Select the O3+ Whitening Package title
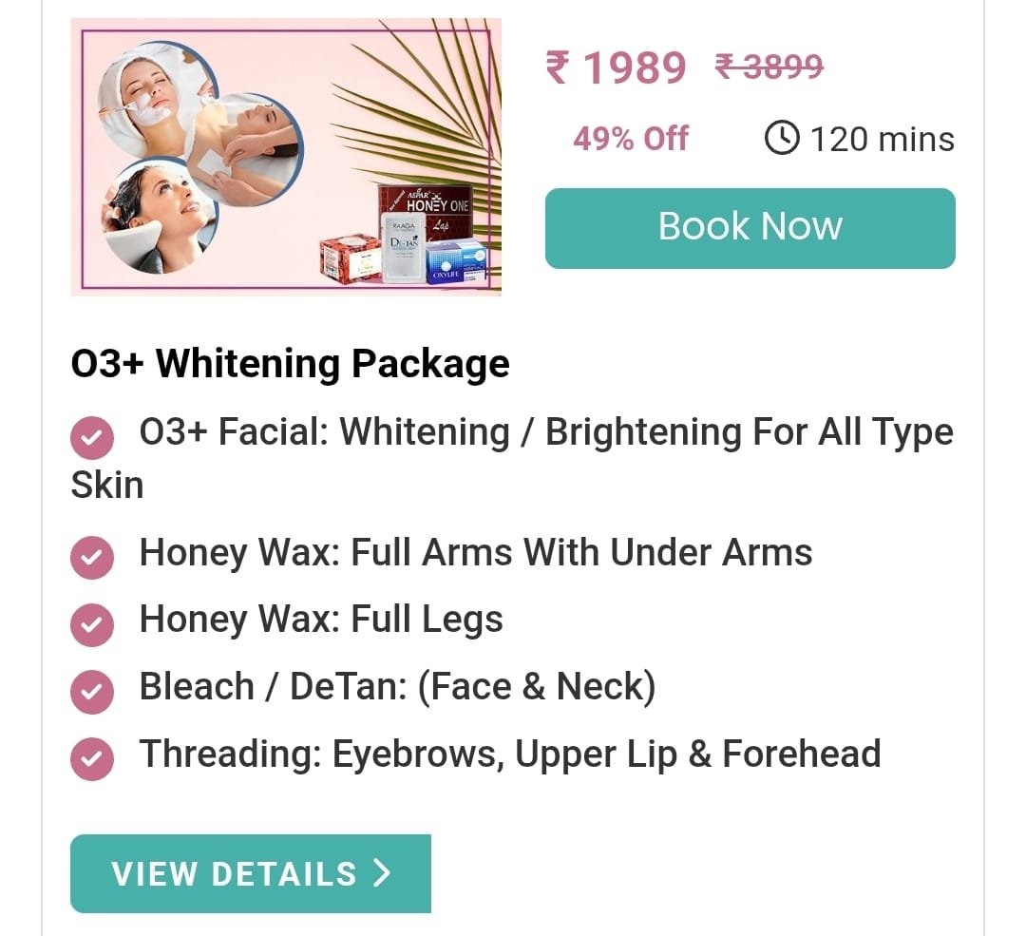 coord(290,363)
